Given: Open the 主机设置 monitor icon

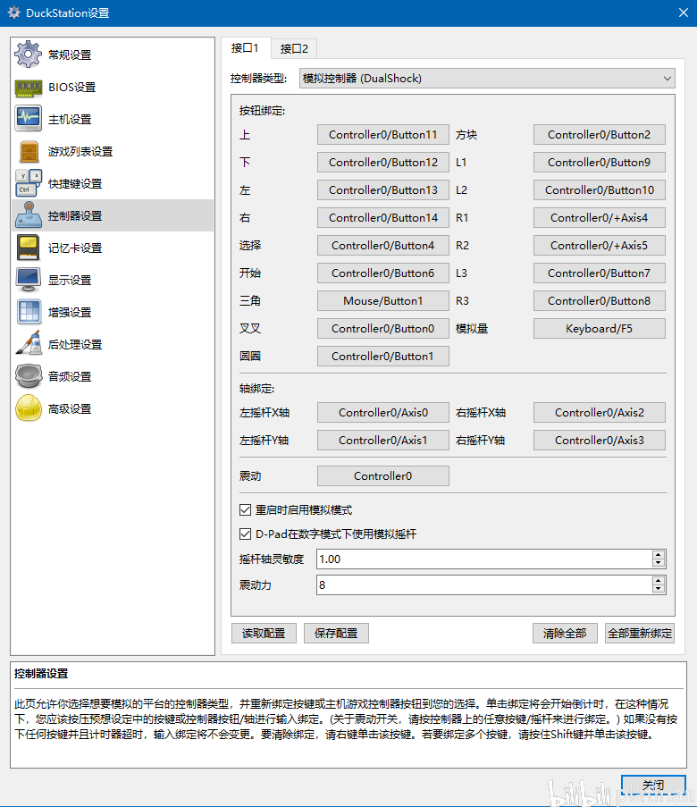Looking at the screenshot, I should click(29, 119).
